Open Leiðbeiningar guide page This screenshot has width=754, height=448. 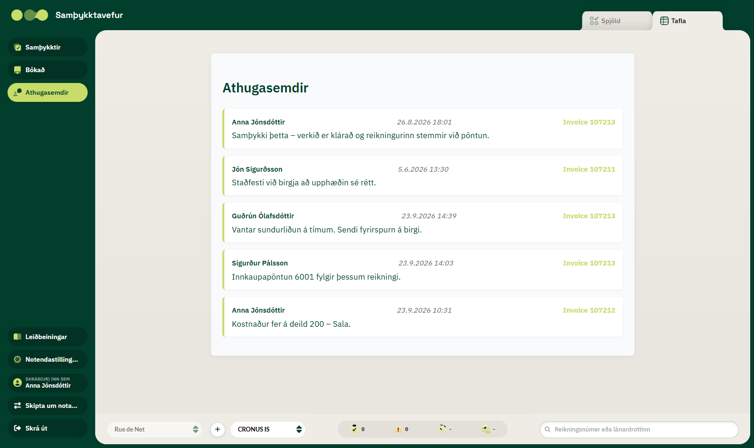tap(48, 337)
